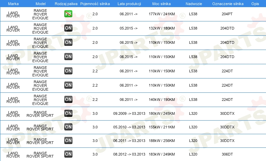
Task: Click RANGE ROVER SPORT in the 155kW row
Action: click(x=40, y=128)
